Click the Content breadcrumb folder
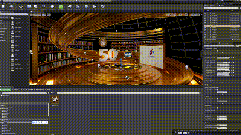Image resolution: width=241 pixels, height=135 pixels. (x=31, y=90)
